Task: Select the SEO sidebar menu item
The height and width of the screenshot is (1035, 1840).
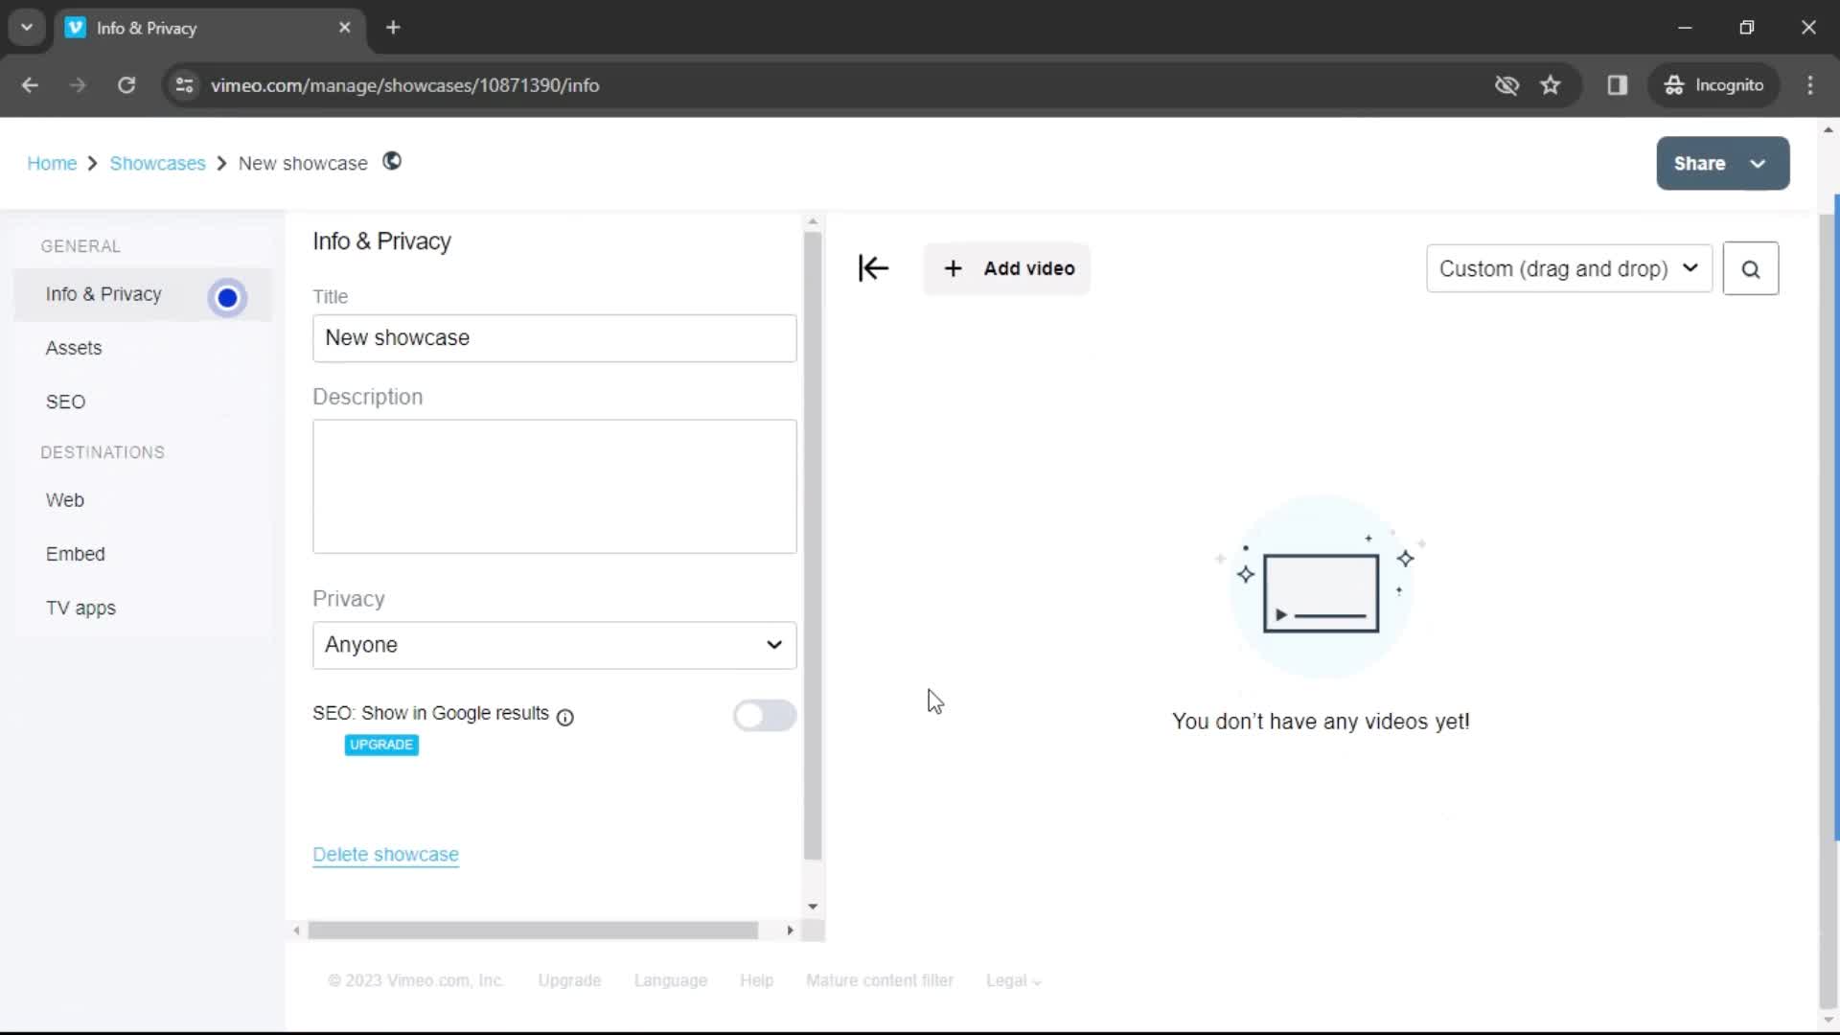Action: point(66,402)
